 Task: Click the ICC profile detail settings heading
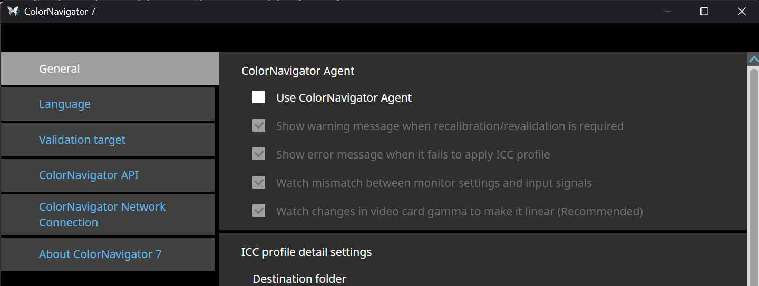pyautogui.click(x=306, y=252)
